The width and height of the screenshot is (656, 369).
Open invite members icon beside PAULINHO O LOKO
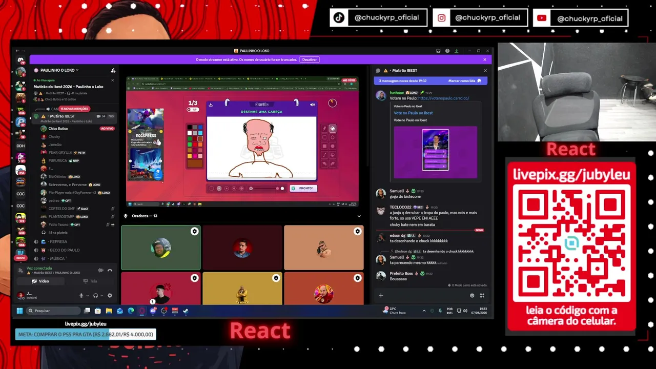click(x=113, y=70)
